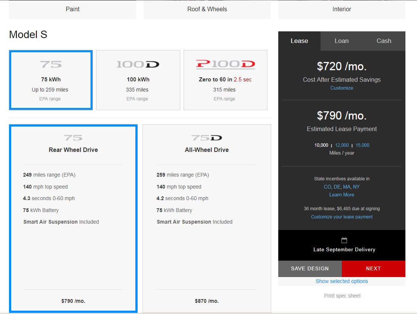Select the 100 kWh battery option

pyautogui.click(x=138, y=80)
